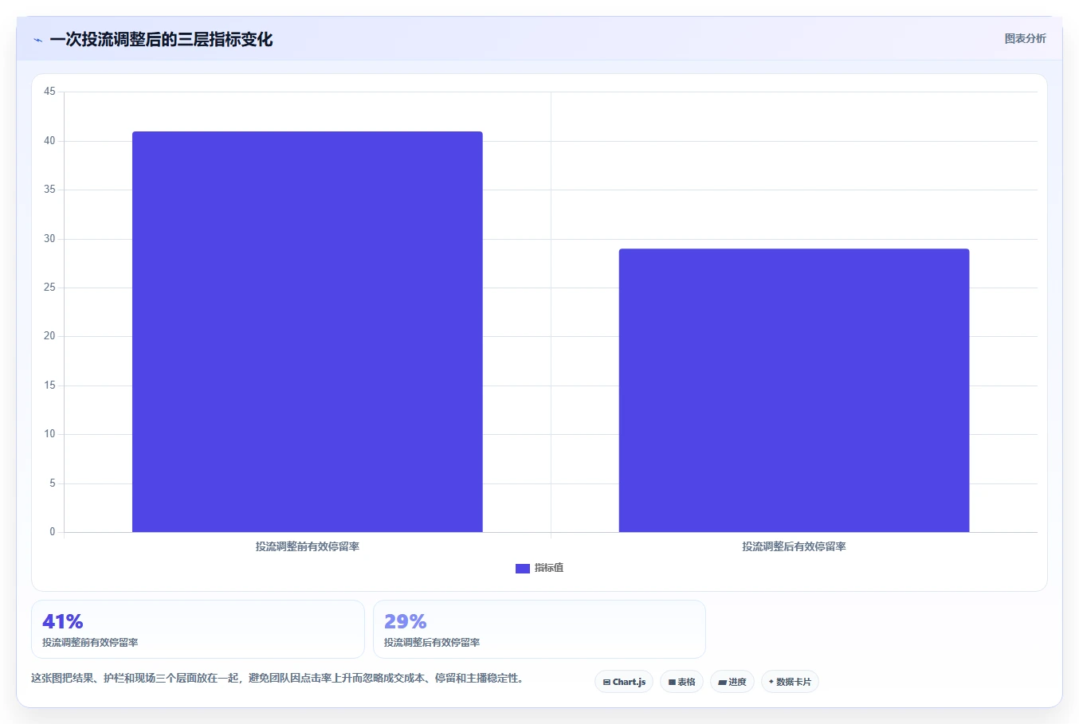Click the x-axis label 投流调整后有效停留率
The height and width of the screenshot is (724, 1079).
tap(795, 546)
